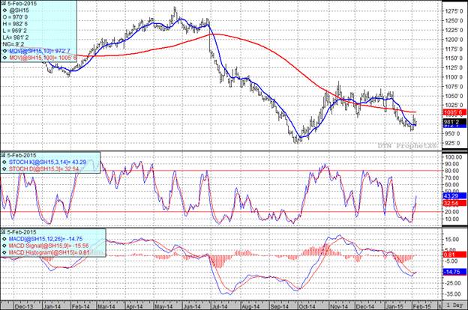This screenshot has width=468, height=310.
Task: Click the 5-Feb-2015 date in stochastic legend
Action: click(x=22, y=155)
